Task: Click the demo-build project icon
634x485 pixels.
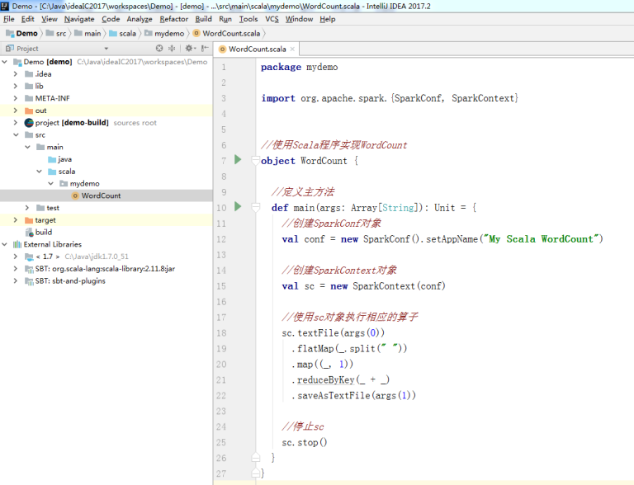Action: [29, 122]
